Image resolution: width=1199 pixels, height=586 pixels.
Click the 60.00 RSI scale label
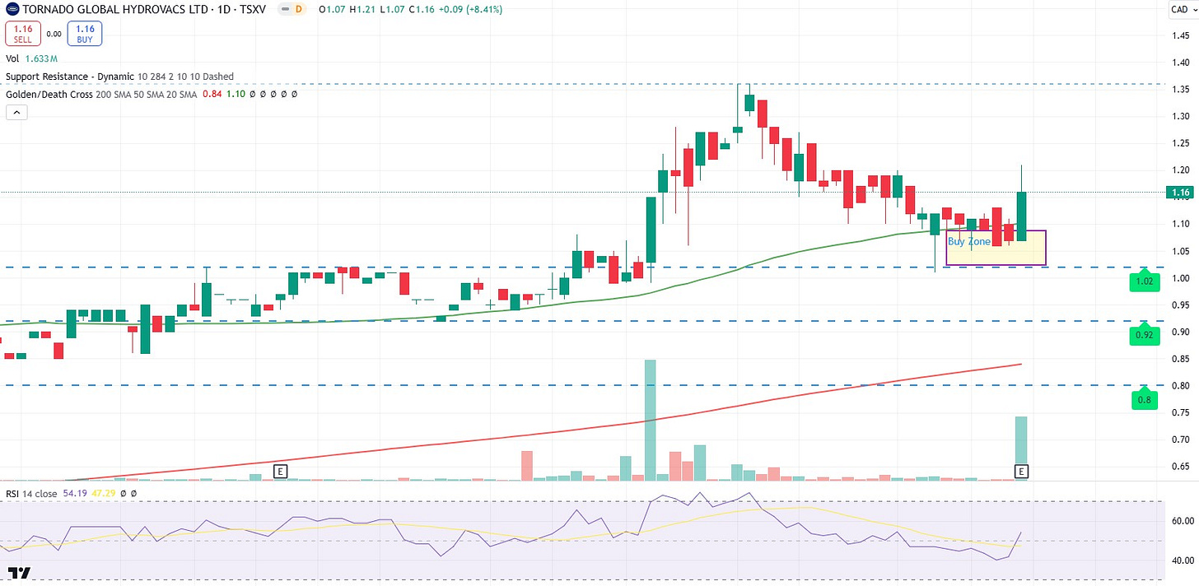tap(1182, 521)
